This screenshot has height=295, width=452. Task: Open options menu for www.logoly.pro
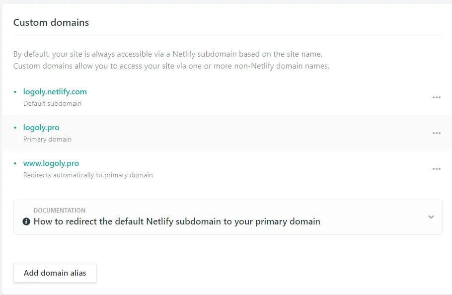point(436,169)
